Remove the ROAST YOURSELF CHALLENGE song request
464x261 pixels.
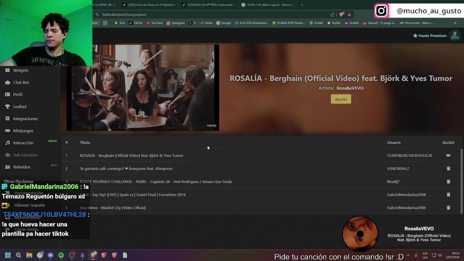[448, 182]
